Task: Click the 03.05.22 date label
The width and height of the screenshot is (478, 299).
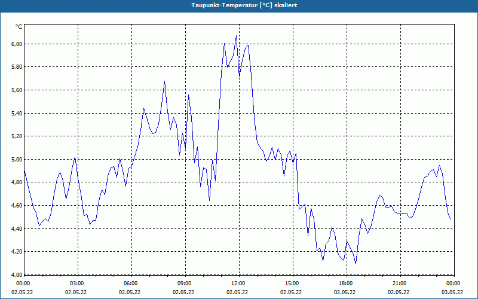Action: tap(452, 292)
